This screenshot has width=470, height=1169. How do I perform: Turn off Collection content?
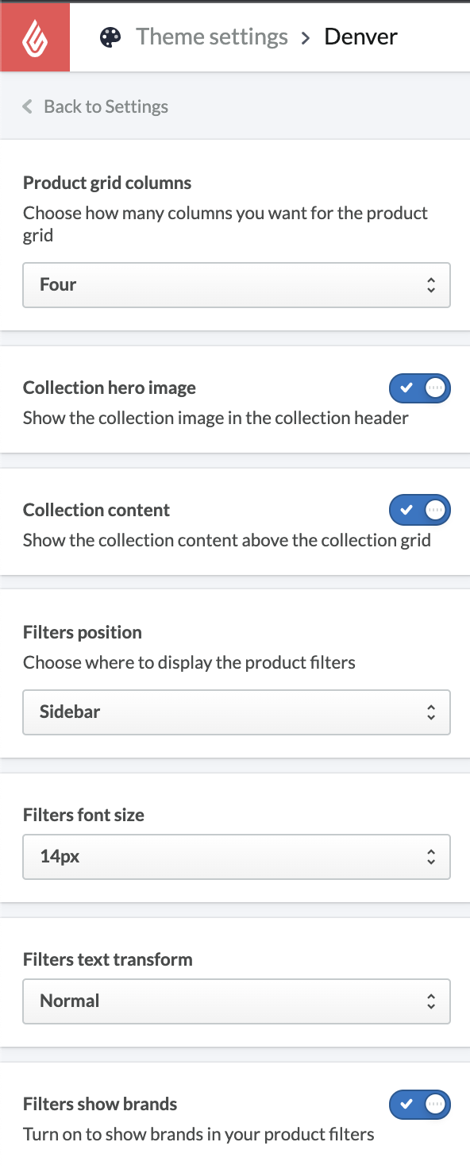[419, 510]
